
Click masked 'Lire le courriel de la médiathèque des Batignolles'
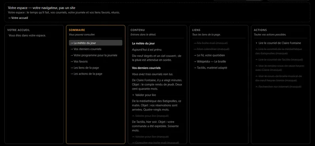pos(279,51)
